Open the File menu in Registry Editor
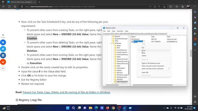Image resolution: width=198 pixels, height=111 pixels. tap(104, 31)
